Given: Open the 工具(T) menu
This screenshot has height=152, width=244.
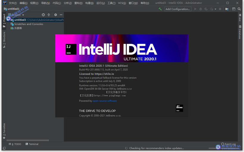Looking at the screenshot, I should pyautogui.click(x=111, y=3).
